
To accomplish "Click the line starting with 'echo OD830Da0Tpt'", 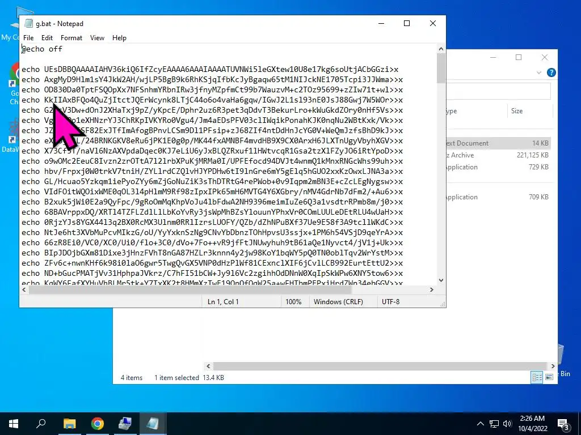I will pos(212,90).
